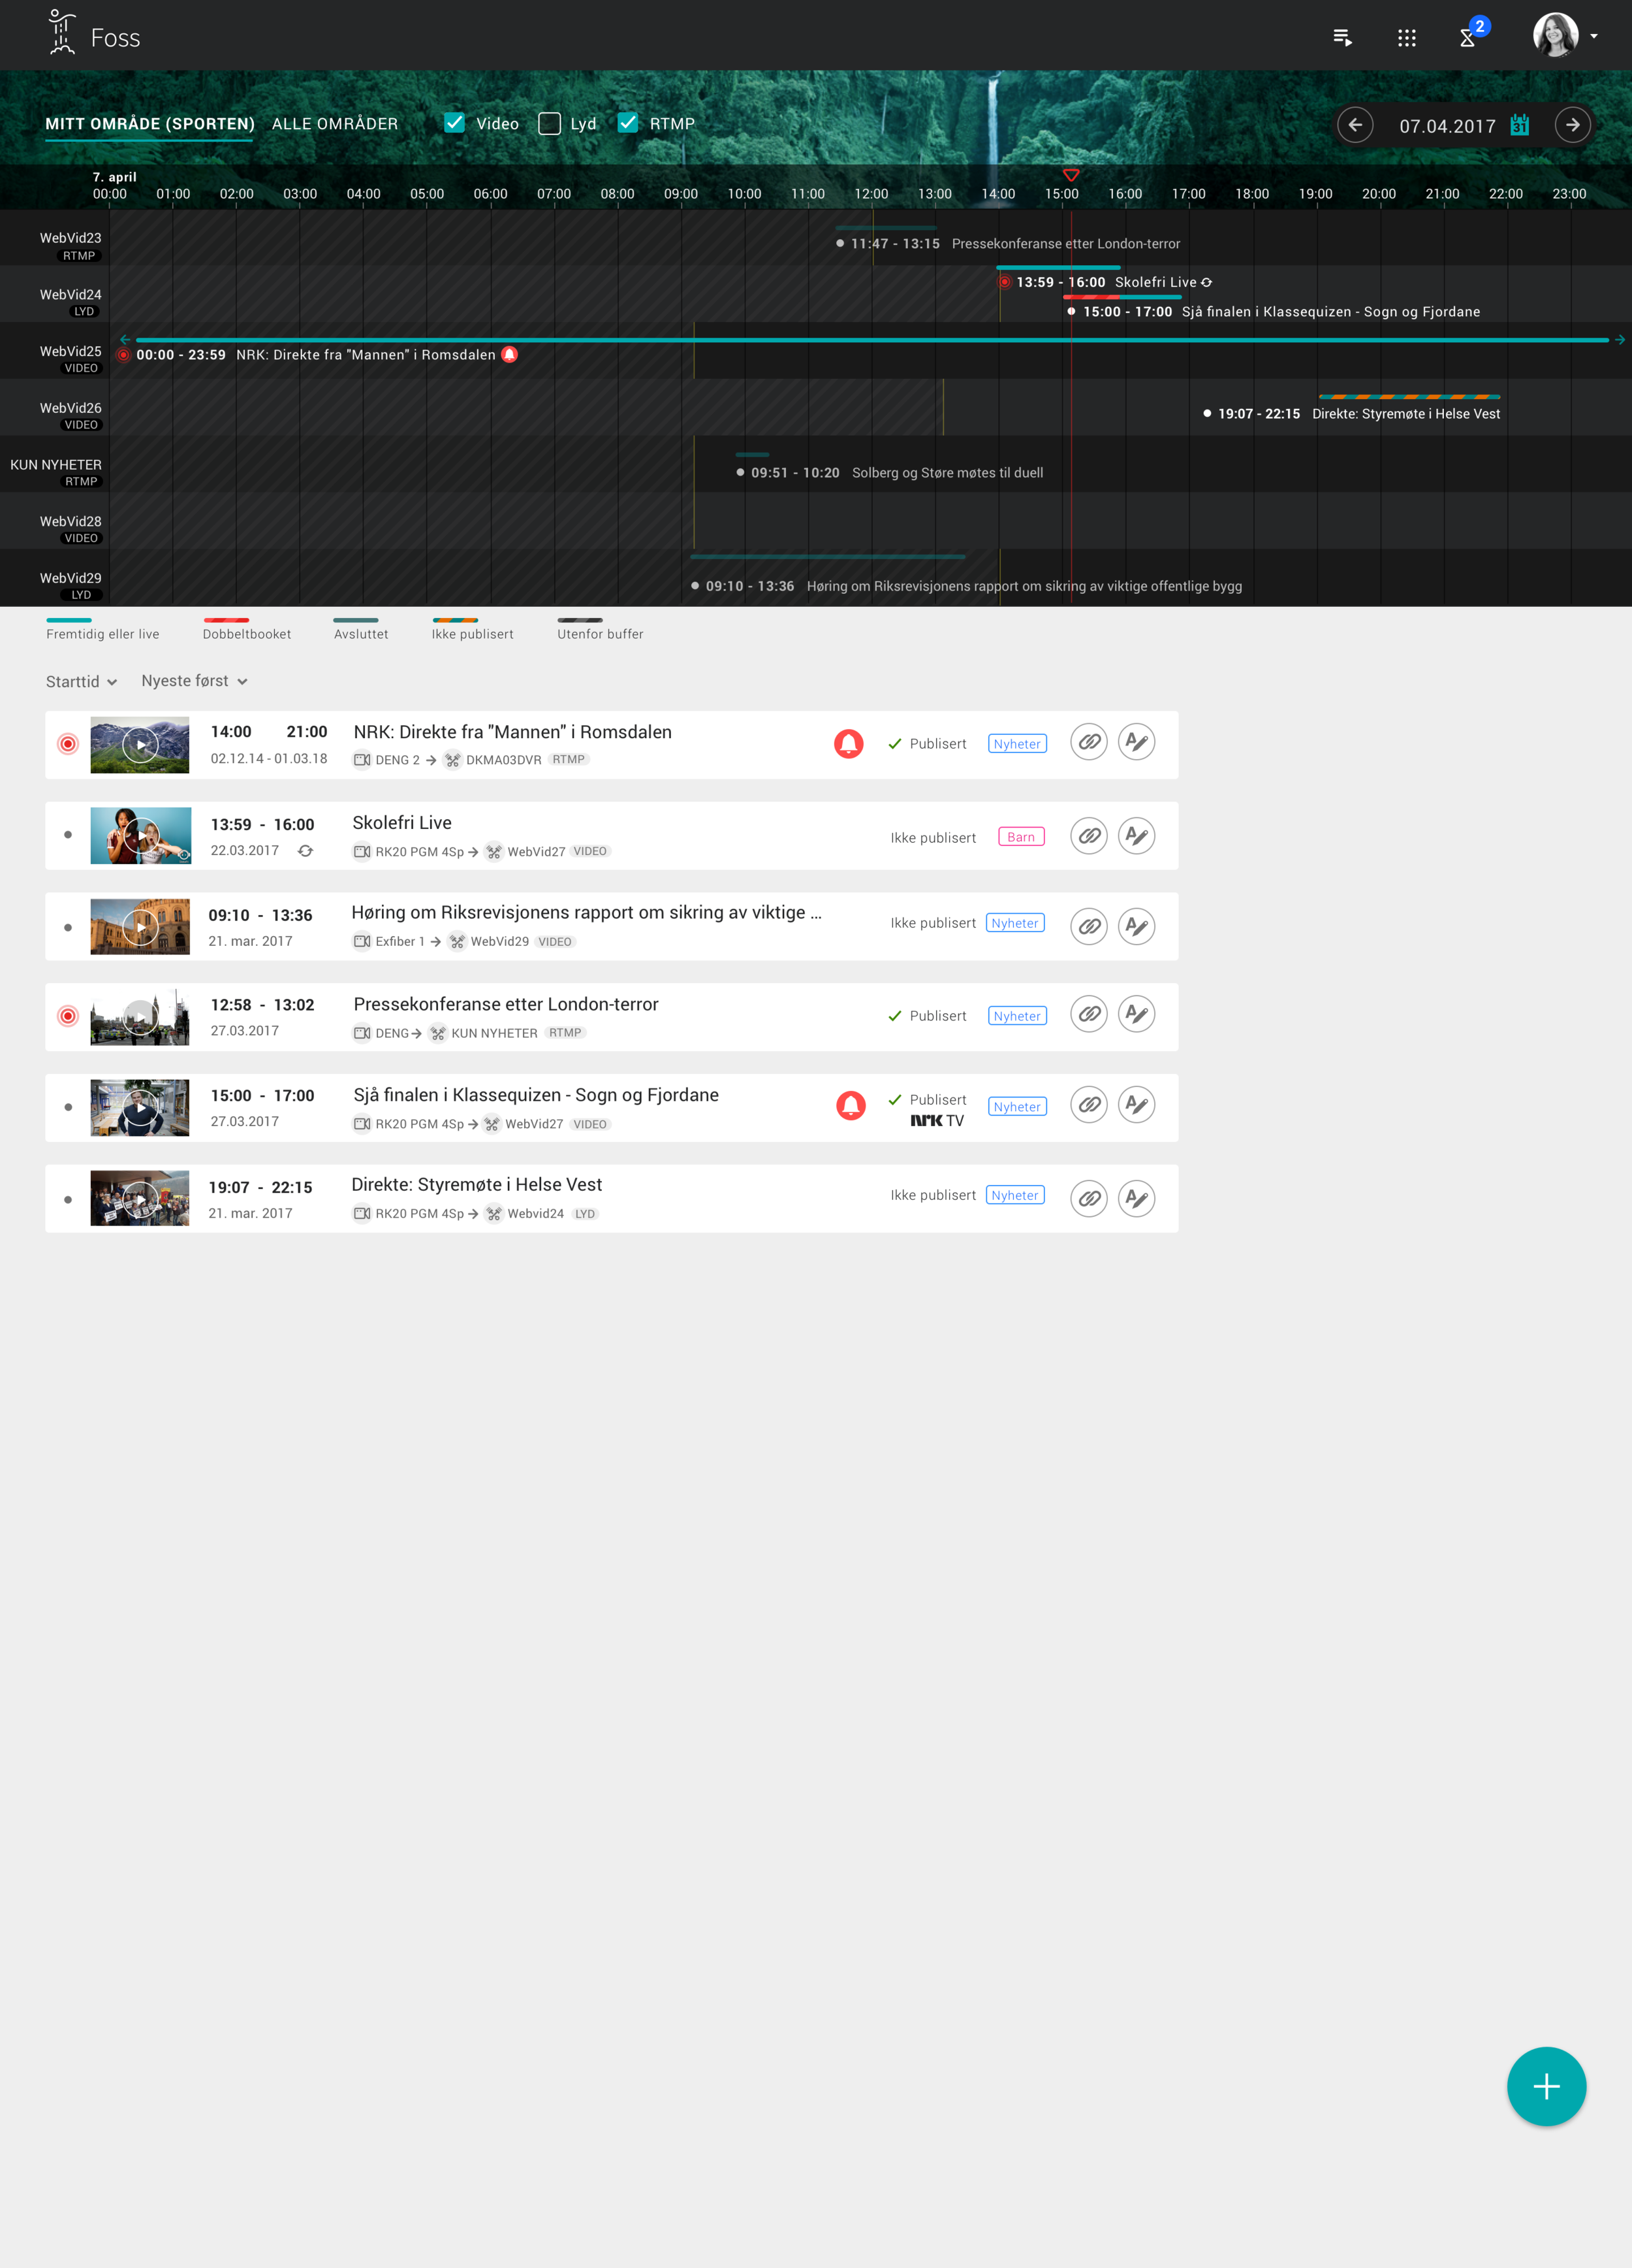This screenshot has width=1632, height=2268.
Task: Select the Mitt område (Sporten) tab
Action: [x=150, y=124]
